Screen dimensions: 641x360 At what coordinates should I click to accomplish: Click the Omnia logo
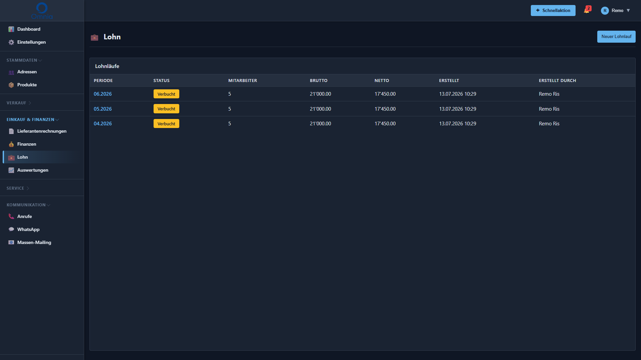(42, 11)
